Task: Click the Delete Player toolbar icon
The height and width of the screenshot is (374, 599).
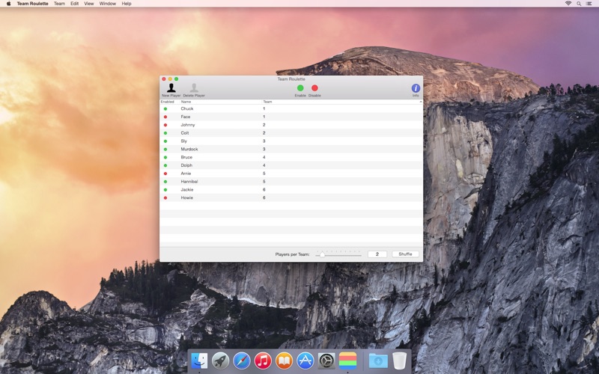Action: [x=194, y=88]
